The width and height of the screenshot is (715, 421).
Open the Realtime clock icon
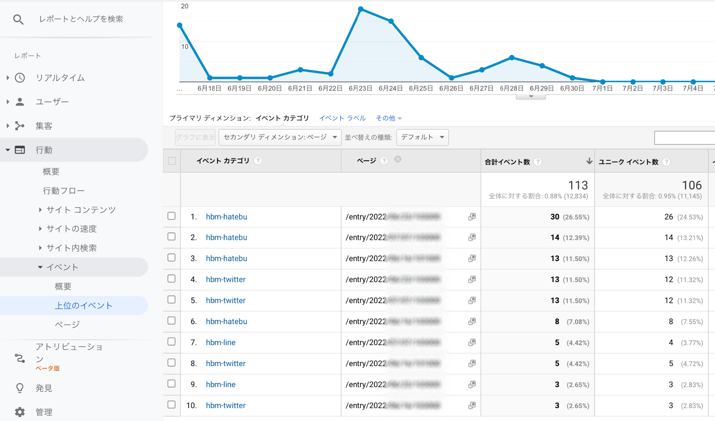[x=20, y=78]
